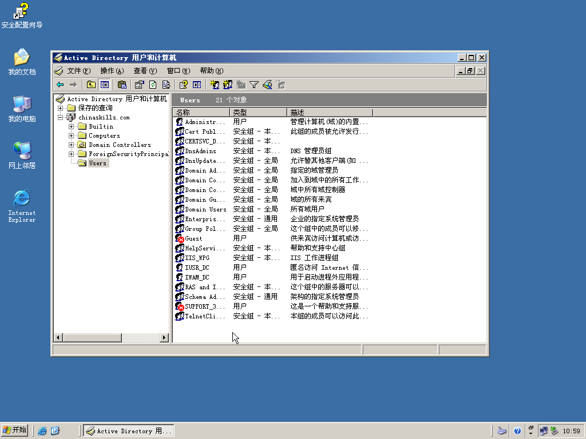
Task: Restore the inner MMC child window
Action: tap(470, 70)
